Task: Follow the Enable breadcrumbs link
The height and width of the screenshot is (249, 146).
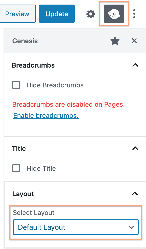Action: pos(46,116)
